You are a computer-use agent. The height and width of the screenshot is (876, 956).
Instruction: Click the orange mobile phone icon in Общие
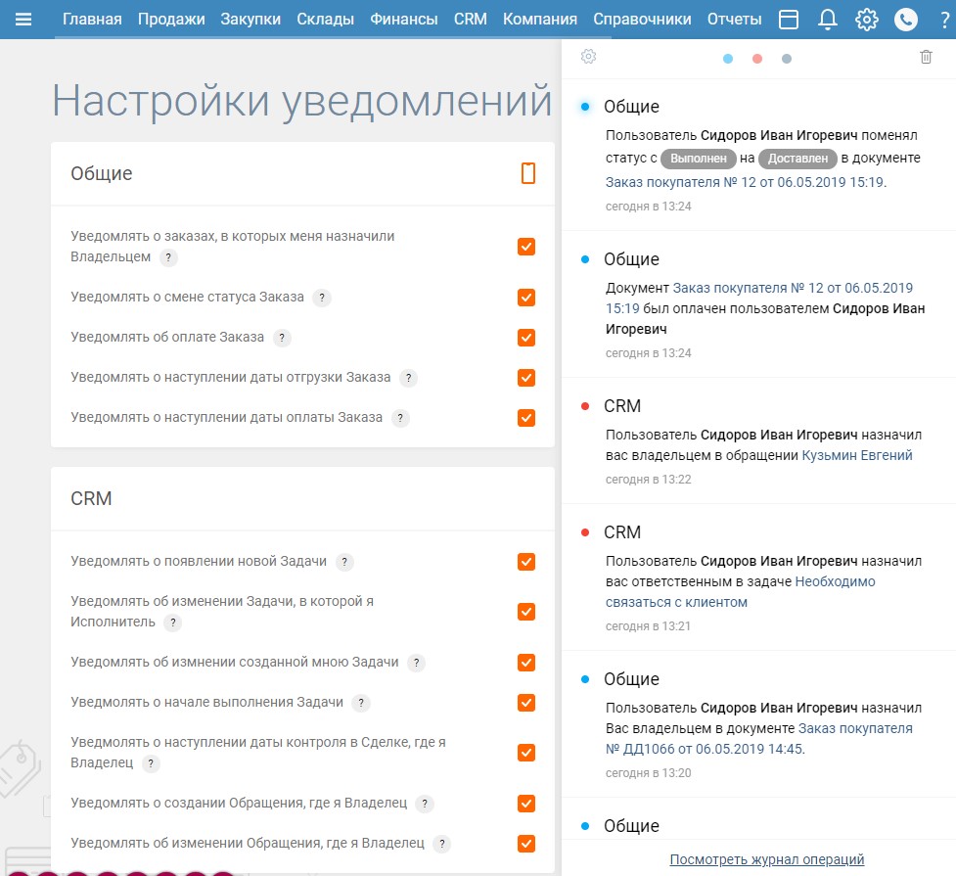coord(527,173)
